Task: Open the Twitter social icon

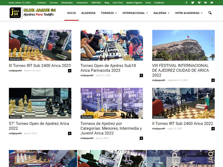Action: [x=193, y=3]
